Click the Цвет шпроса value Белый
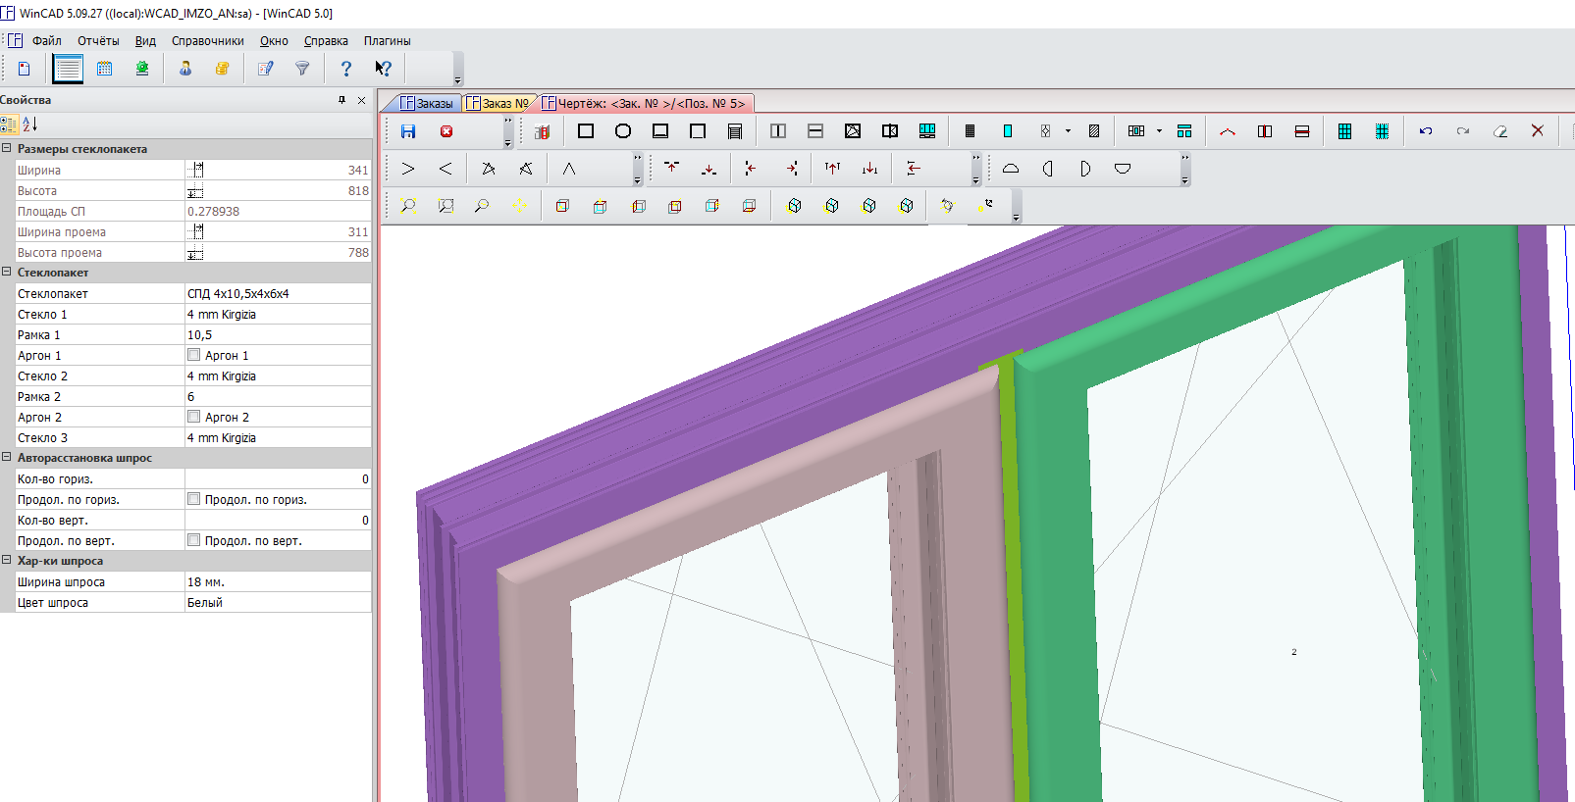Image resolution: width=1575 pixels, height=802 pixels. pyautogui.click(x=278, y=602)
